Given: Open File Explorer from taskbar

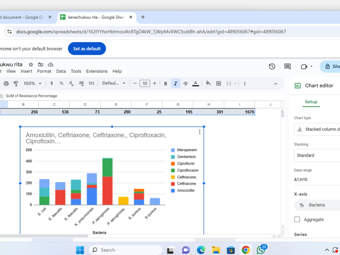Looking at the screenshot, I should (x=216, y=250).
